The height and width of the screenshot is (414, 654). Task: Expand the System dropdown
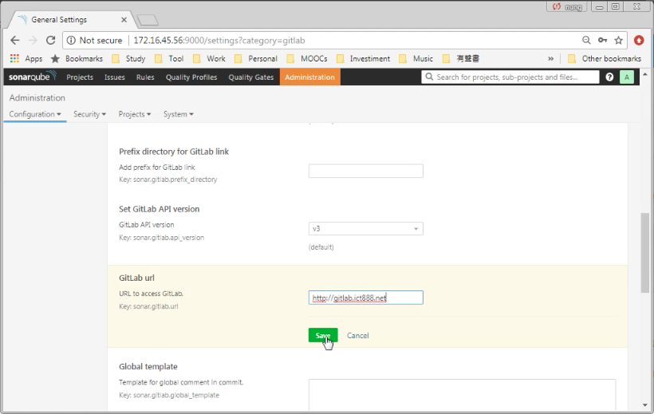[178, 114]
